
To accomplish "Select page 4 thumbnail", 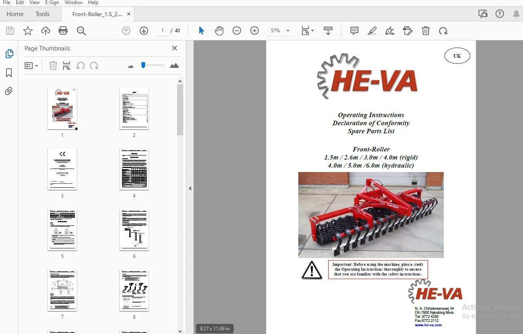I will click(134, 169).
